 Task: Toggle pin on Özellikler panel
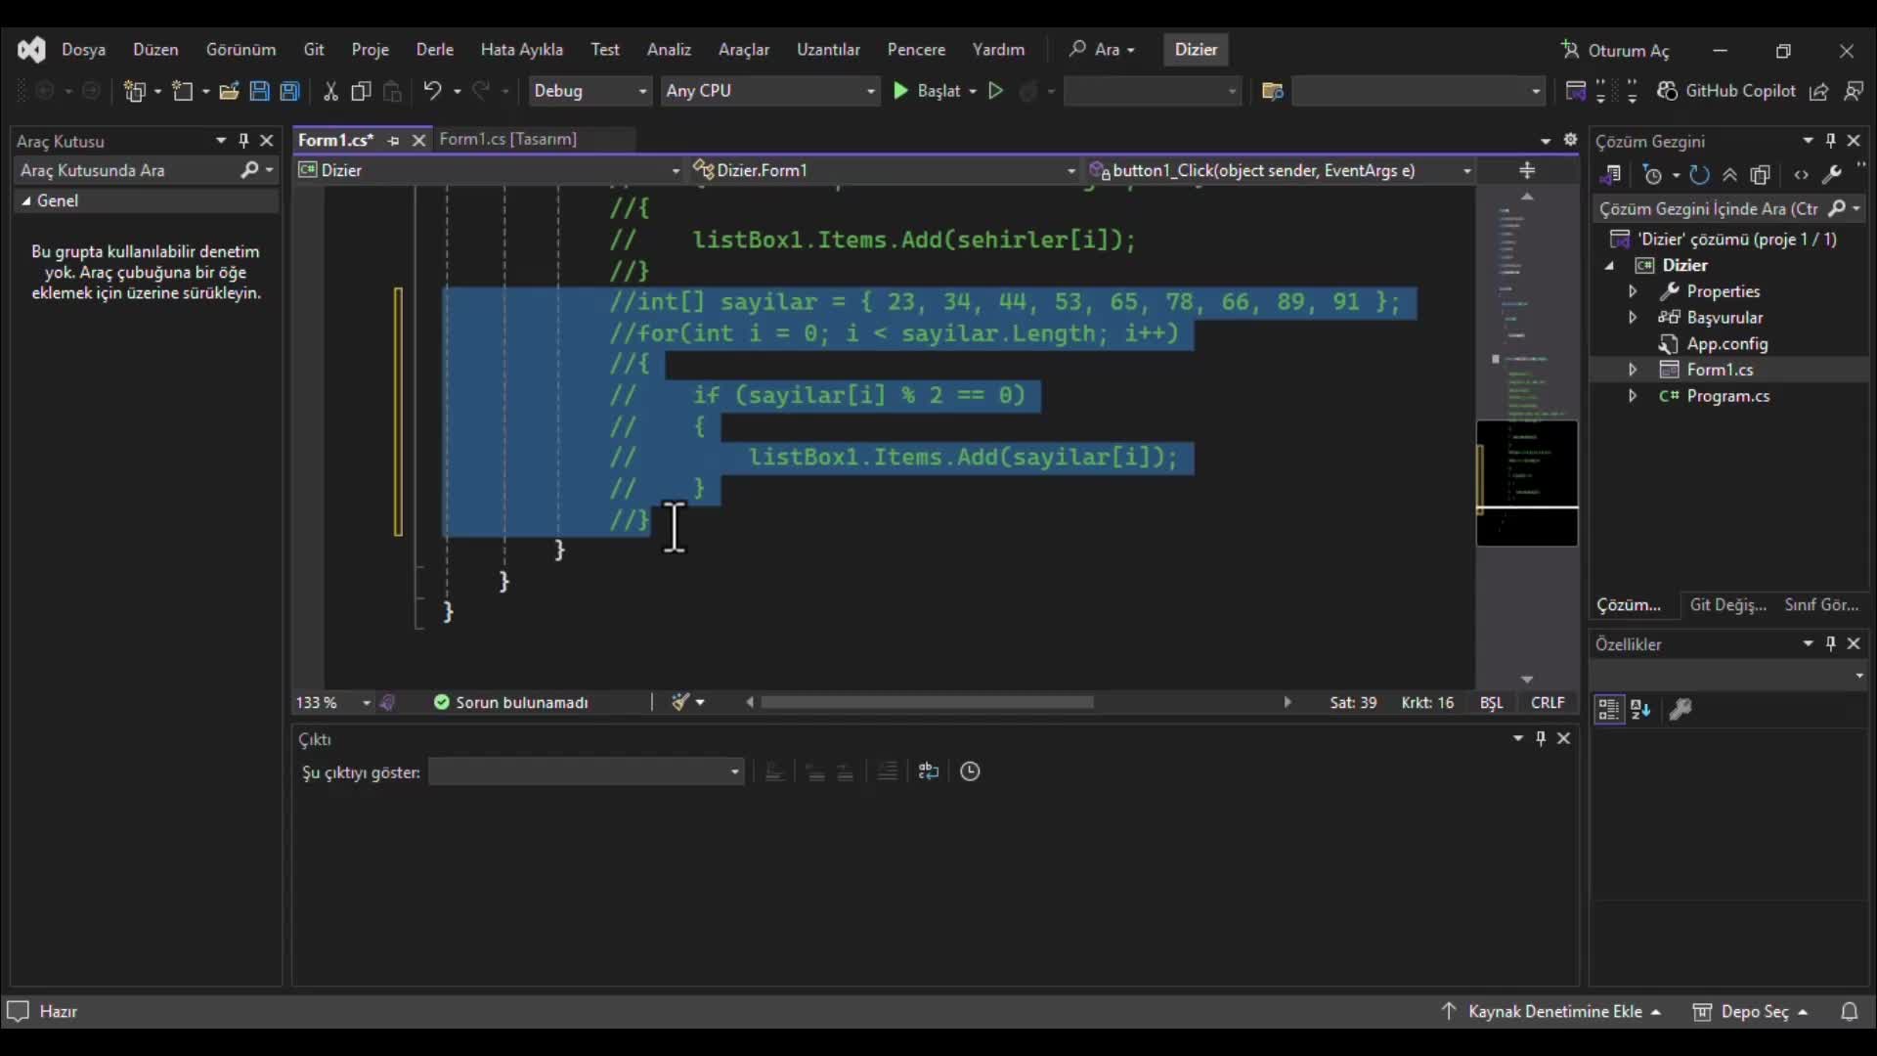1831,643
